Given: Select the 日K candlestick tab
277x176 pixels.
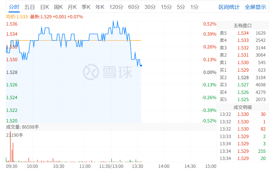Looking at the screenshot, I should click(x=44, y=7).
